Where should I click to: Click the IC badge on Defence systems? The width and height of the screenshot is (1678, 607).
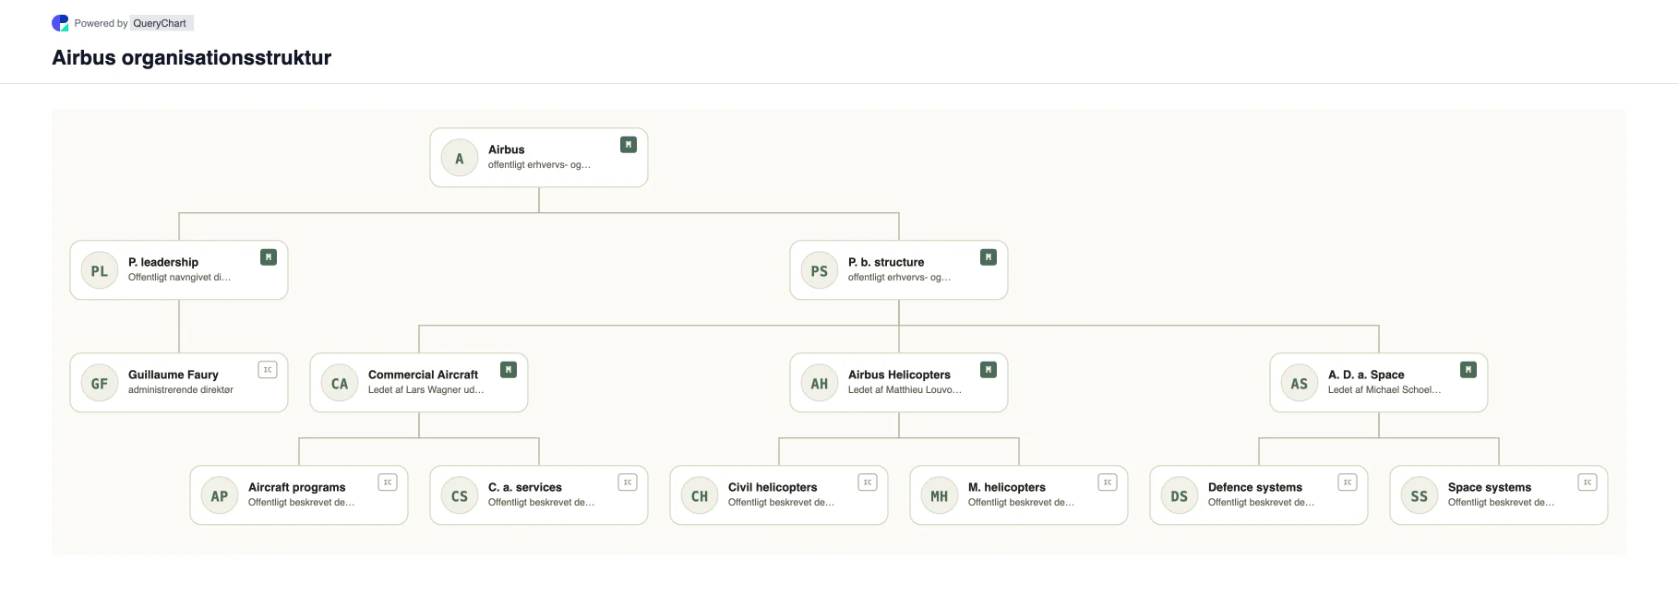click(1348, 482)
